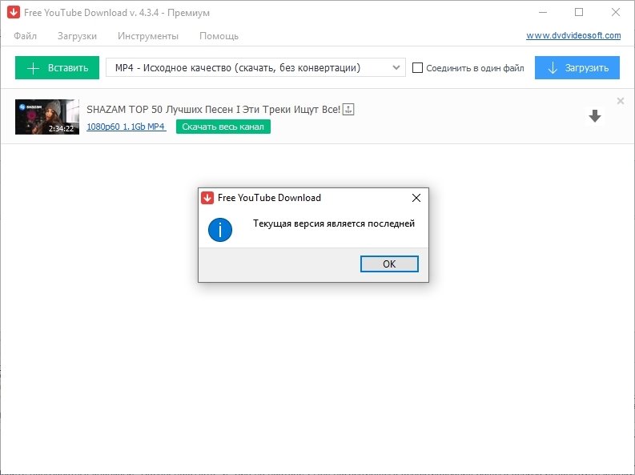The image size is (635, 475).
Task: Open the MP4 output format dropdown
Action: (255, 68)
